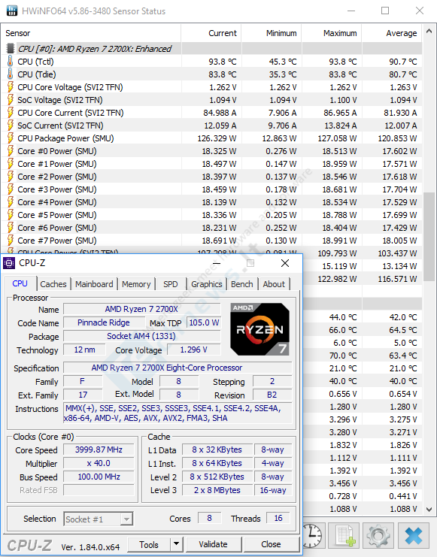
Task: Minimize the CPU-Z window
Action: click(217, 263)
